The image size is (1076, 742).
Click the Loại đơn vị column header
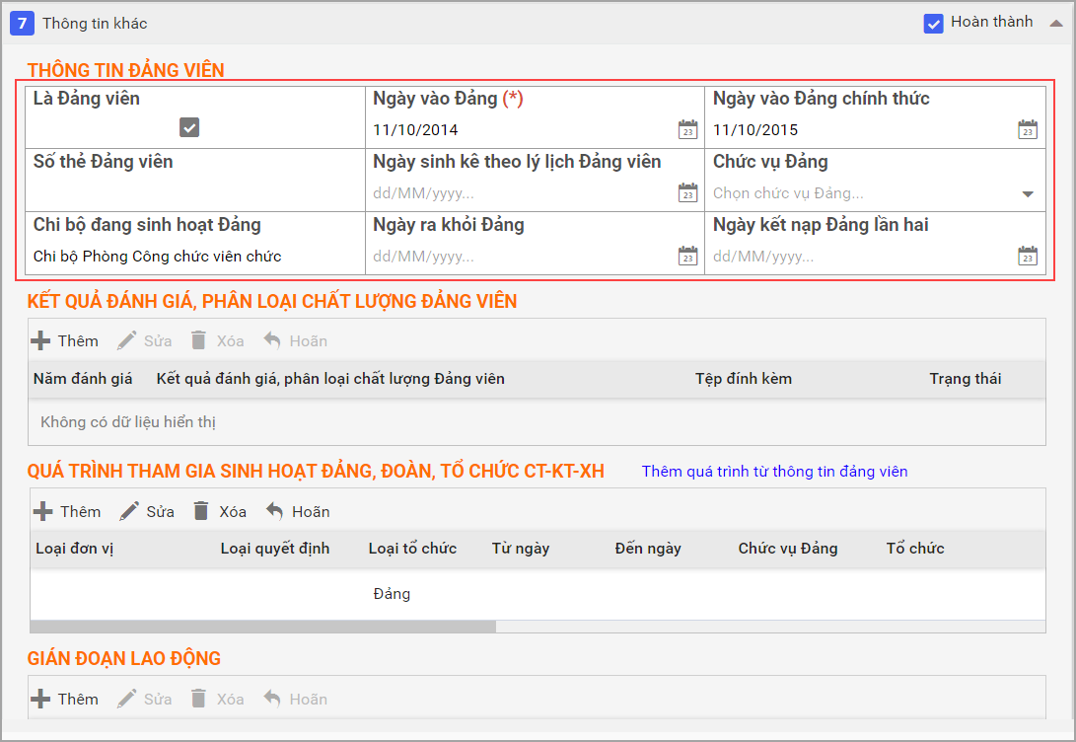75,549
